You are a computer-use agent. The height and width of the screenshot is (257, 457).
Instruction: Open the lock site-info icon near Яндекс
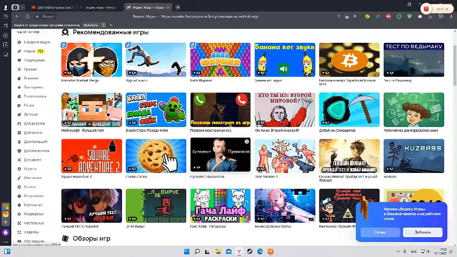point(37,17)
